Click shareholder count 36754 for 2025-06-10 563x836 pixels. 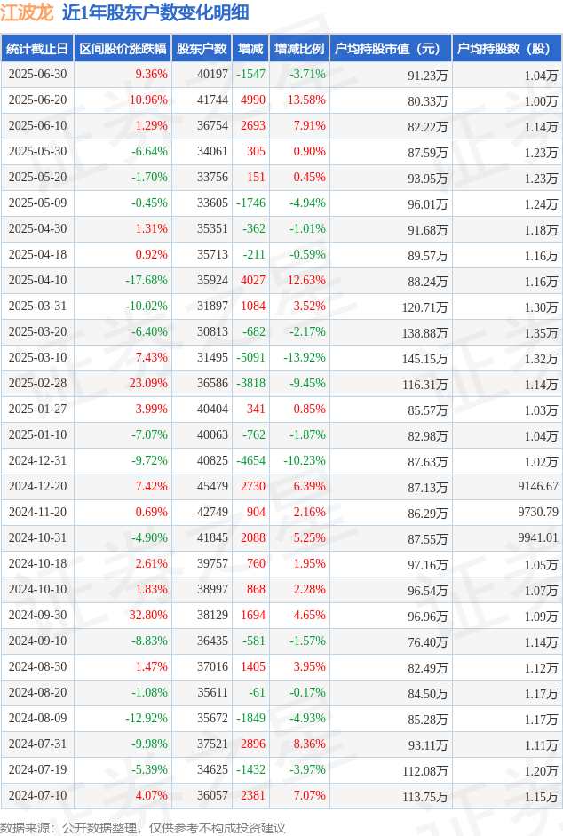213,126
